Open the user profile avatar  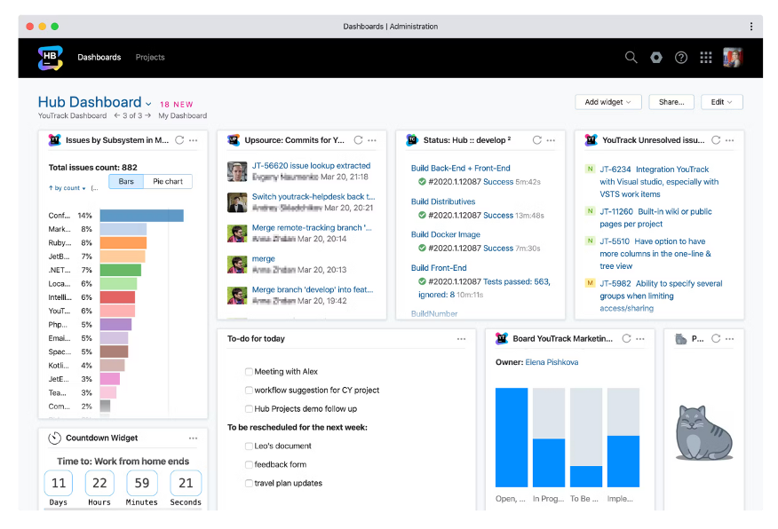pyautogui.click(x=733, y=58)
